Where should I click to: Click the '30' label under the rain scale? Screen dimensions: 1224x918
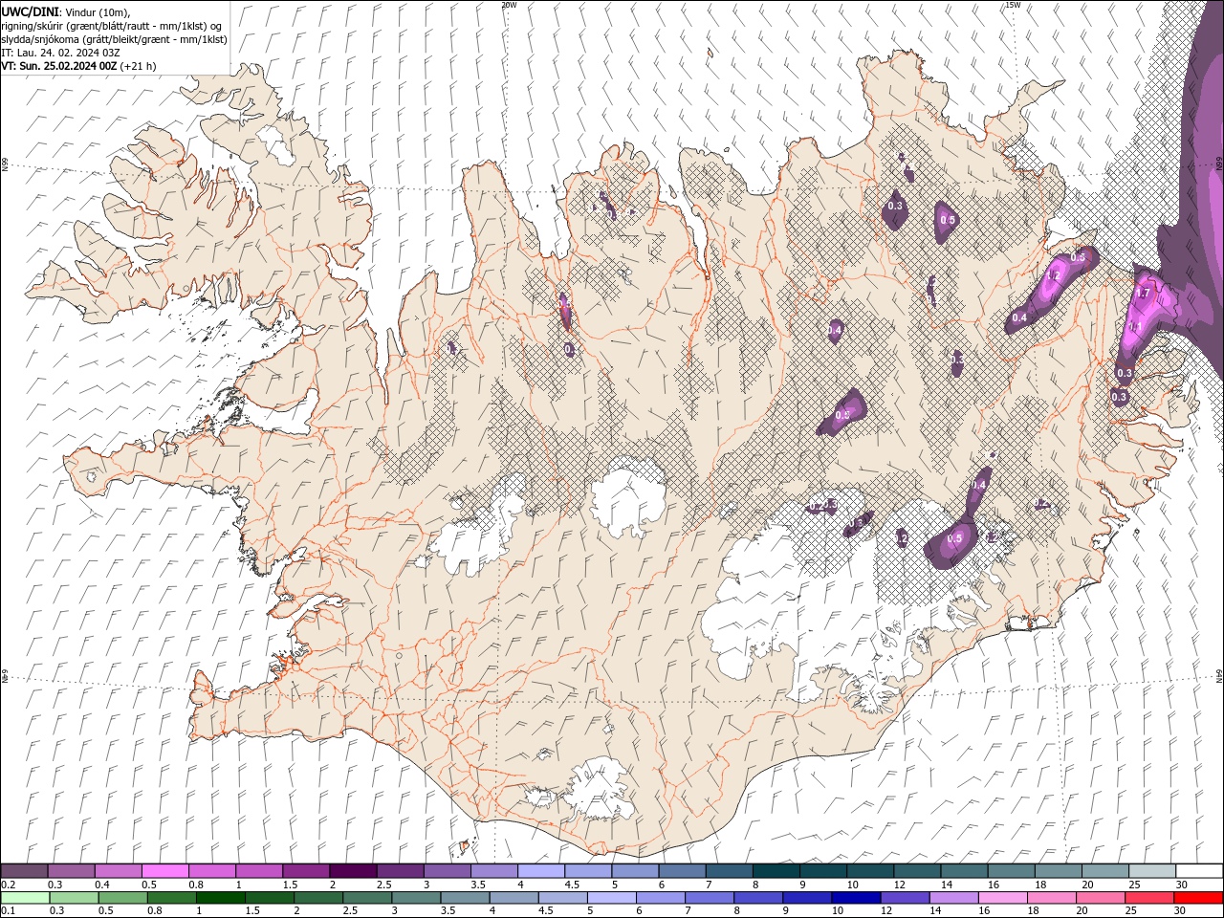(x=1179, y=911)
